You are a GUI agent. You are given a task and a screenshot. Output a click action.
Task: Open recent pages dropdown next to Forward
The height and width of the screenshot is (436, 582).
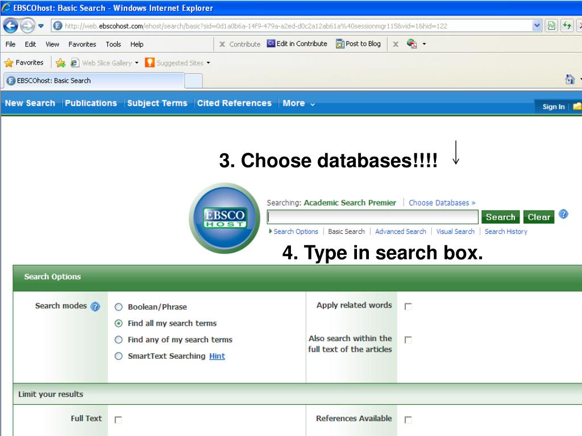point(41,26)
